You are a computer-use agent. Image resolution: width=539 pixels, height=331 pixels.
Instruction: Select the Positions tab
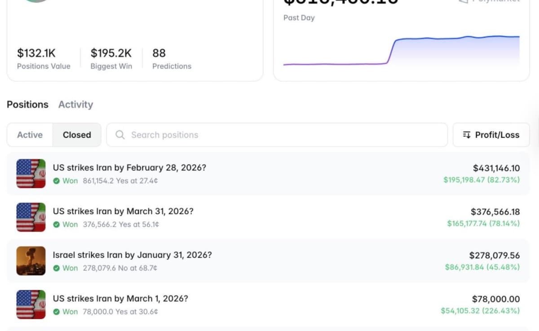pyautogui.click(x=27, y=105)
